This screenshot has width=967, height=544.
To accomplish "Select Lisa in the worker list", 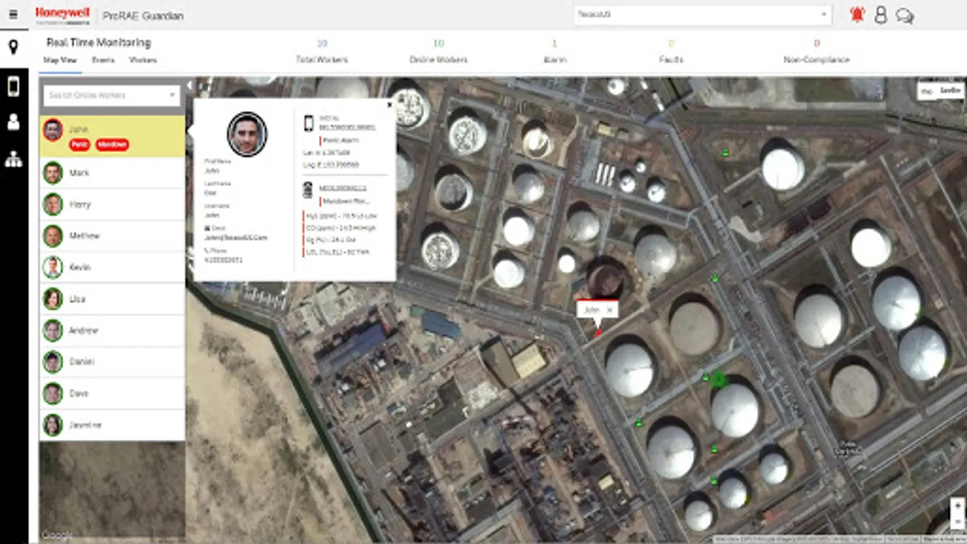I will (112, 299).
